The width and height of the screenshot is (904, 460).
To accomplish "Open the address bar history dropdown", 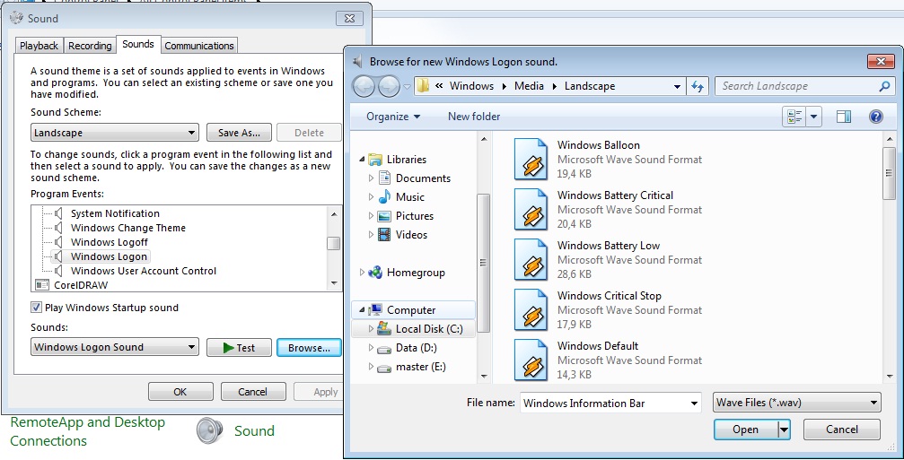I will (x=677, y=86).
